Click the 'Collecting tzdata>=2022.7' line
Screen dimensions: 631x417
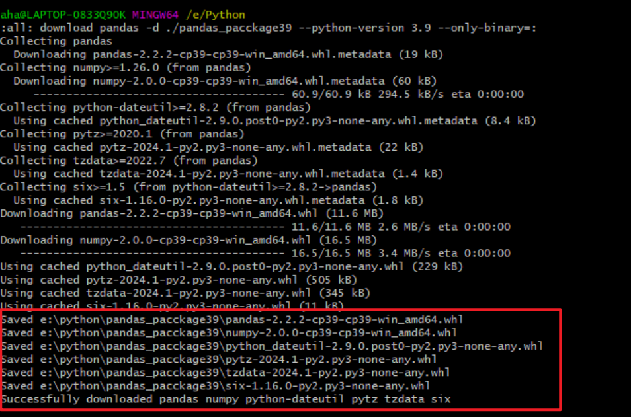[129, 161]
